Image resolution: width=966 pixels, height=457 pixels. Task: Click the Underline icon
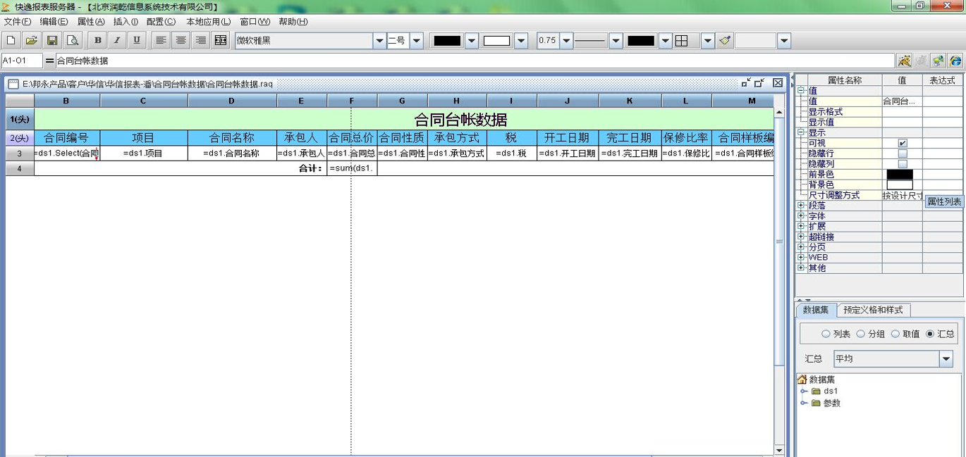coord(135,40)
